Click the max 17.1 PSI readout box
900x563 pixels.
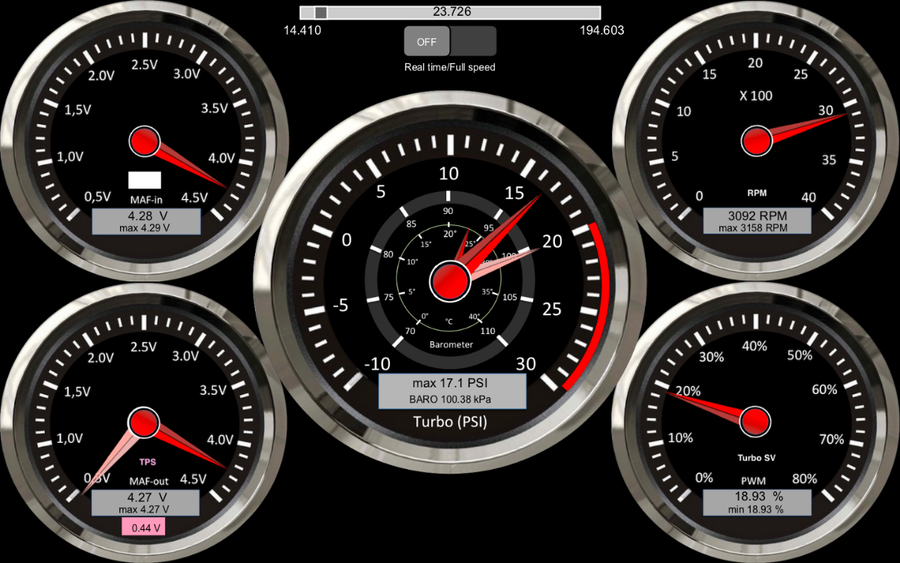tap(450, 391)
